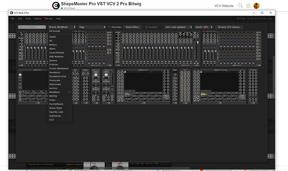Toggle the Favorites checkbox
288x171 pixels.
(x=109, y=27)
